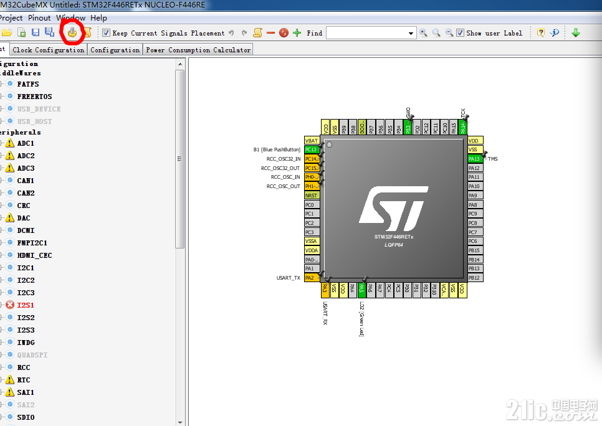Zoom in on the chip view

point(423,33)
